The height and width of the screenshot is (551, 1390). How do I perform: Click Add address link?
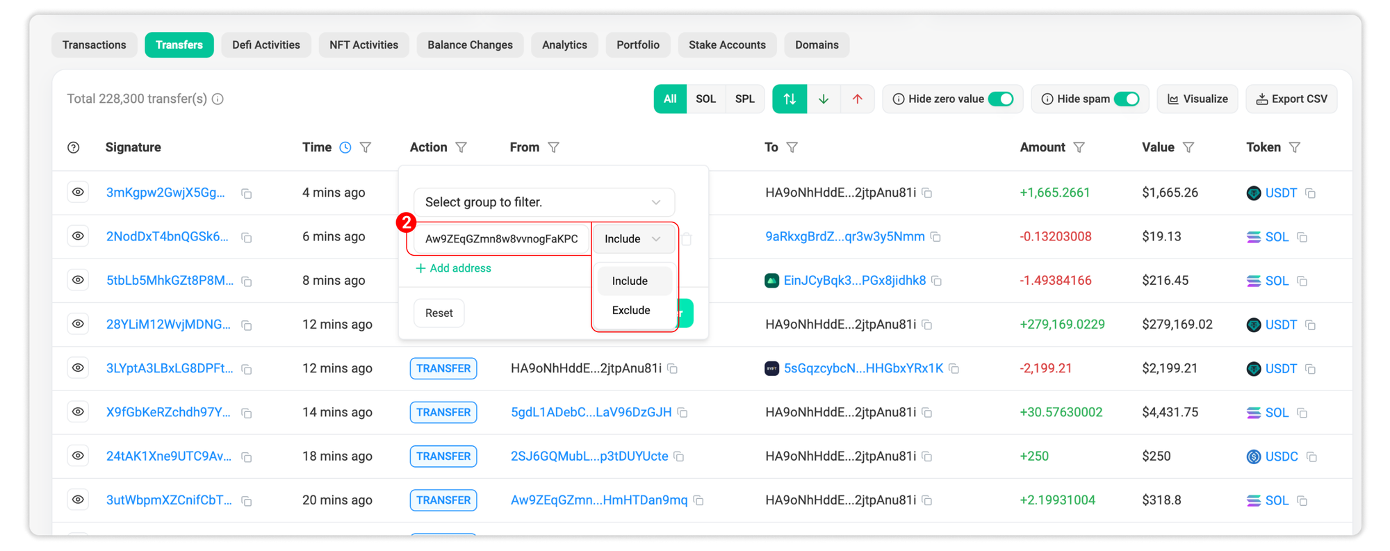(x=453, y=268)
